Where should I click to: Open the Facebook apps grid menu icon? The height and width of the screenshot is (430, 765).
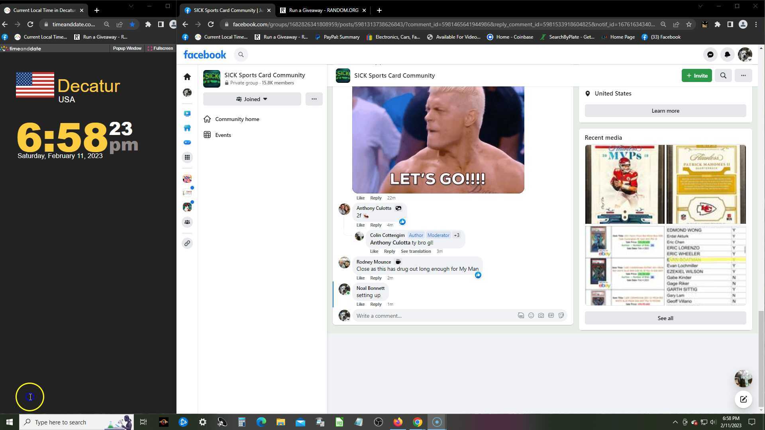click(x=187, y=157)
